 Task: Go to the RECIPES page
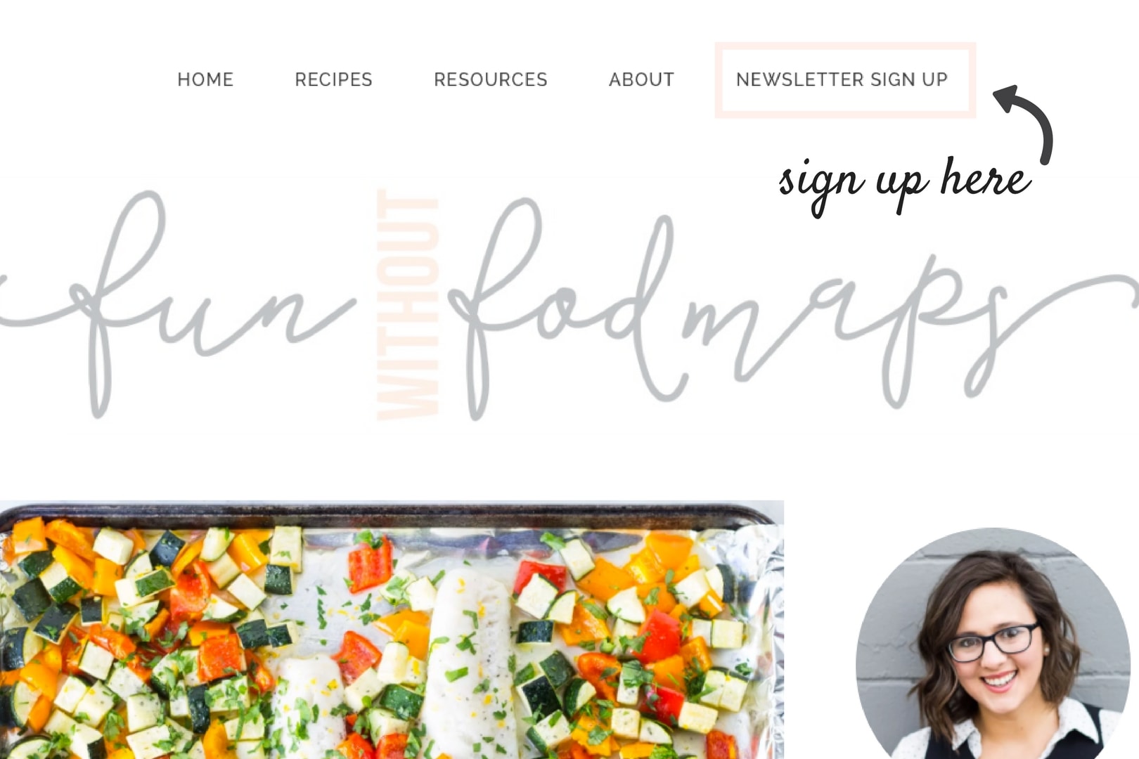333,79
